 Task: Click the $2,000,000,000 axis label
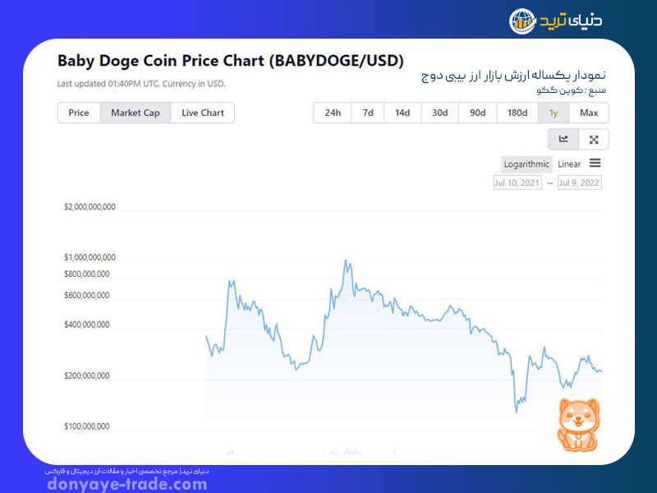coord(90,207)
